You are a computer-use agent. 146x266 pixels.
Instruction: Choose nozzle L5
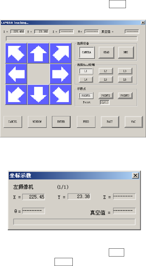(x=106, y=79)
